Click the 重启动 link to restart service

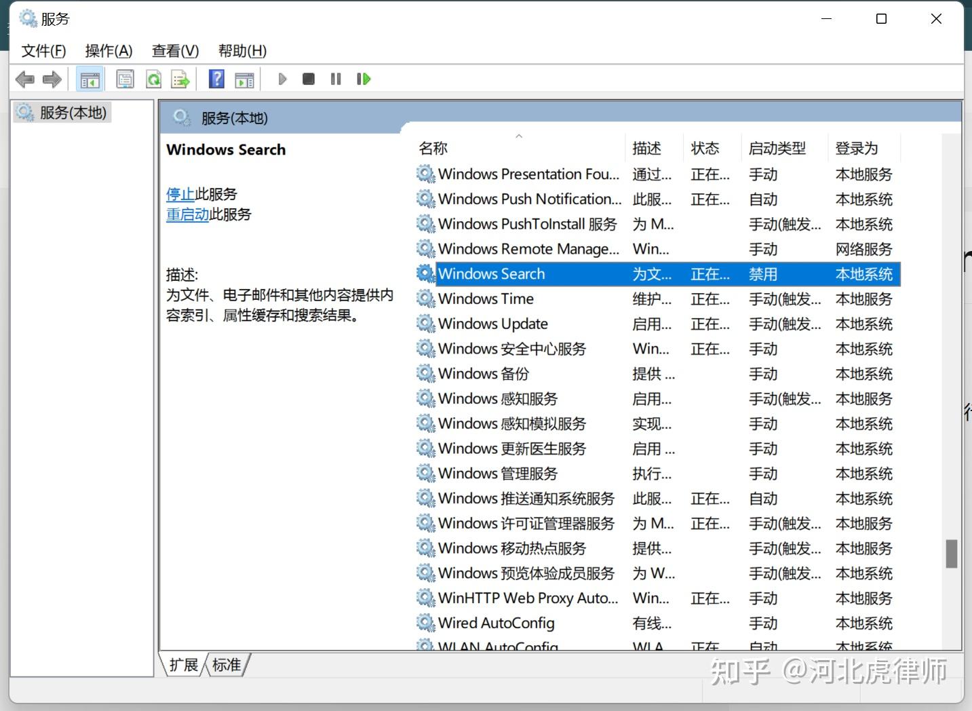coord(188,214)
